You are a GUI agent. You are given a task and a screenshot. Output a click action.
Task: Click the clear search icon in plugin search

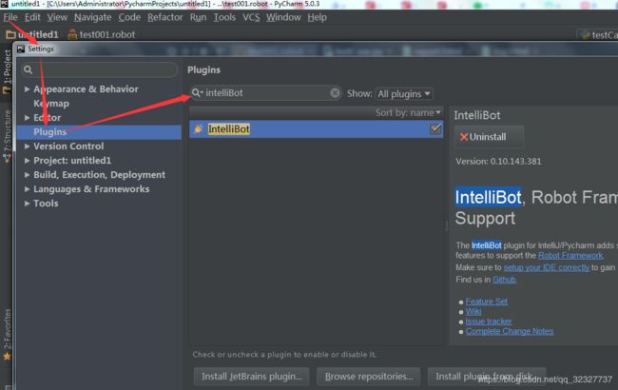(335, 93)
